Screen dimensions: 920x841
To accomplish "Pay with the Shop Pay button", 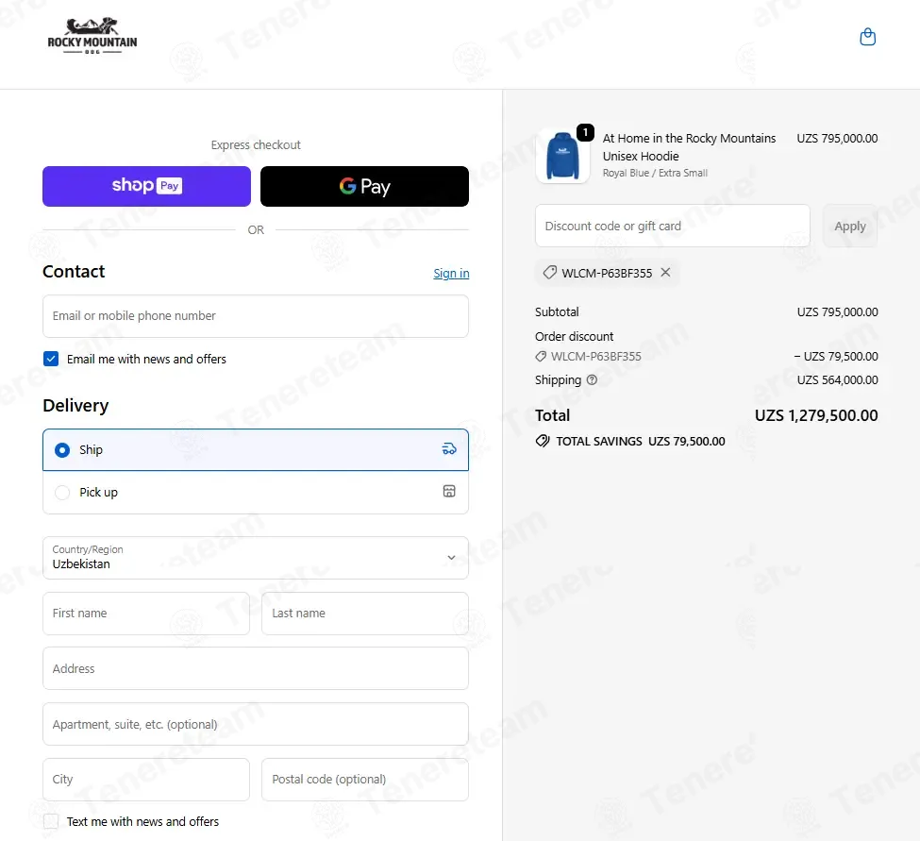I will pyautogui.click(x=146, y=186).
